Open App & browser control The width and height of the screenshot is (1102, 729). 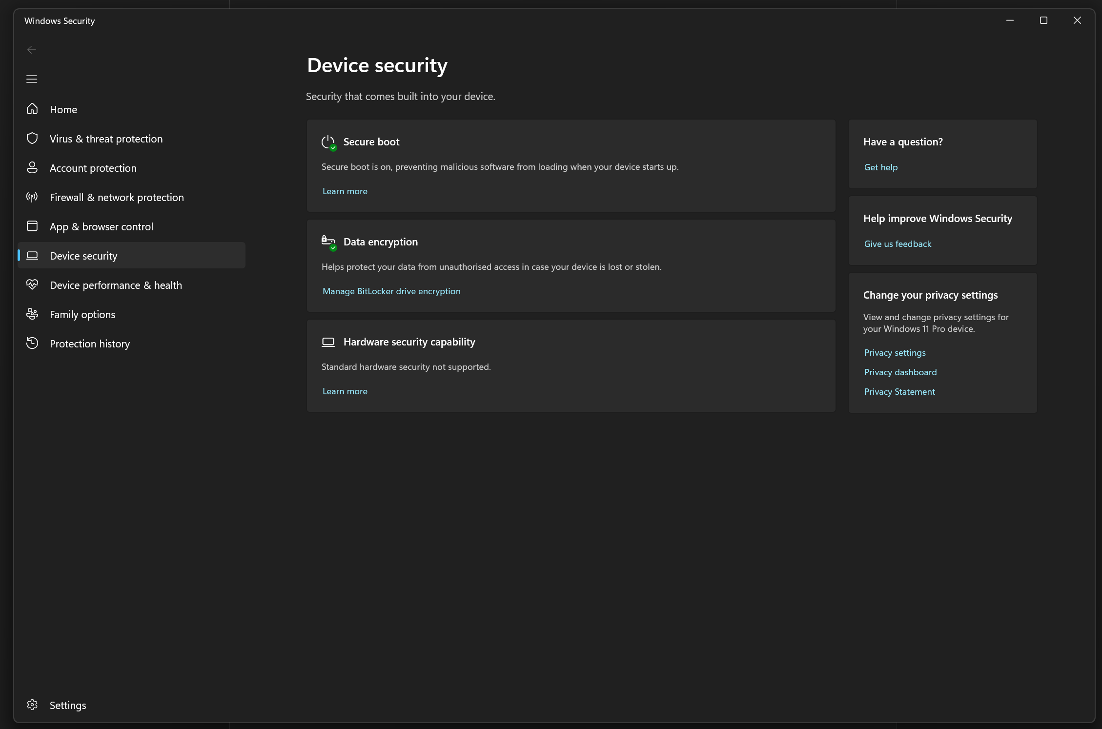131,226
